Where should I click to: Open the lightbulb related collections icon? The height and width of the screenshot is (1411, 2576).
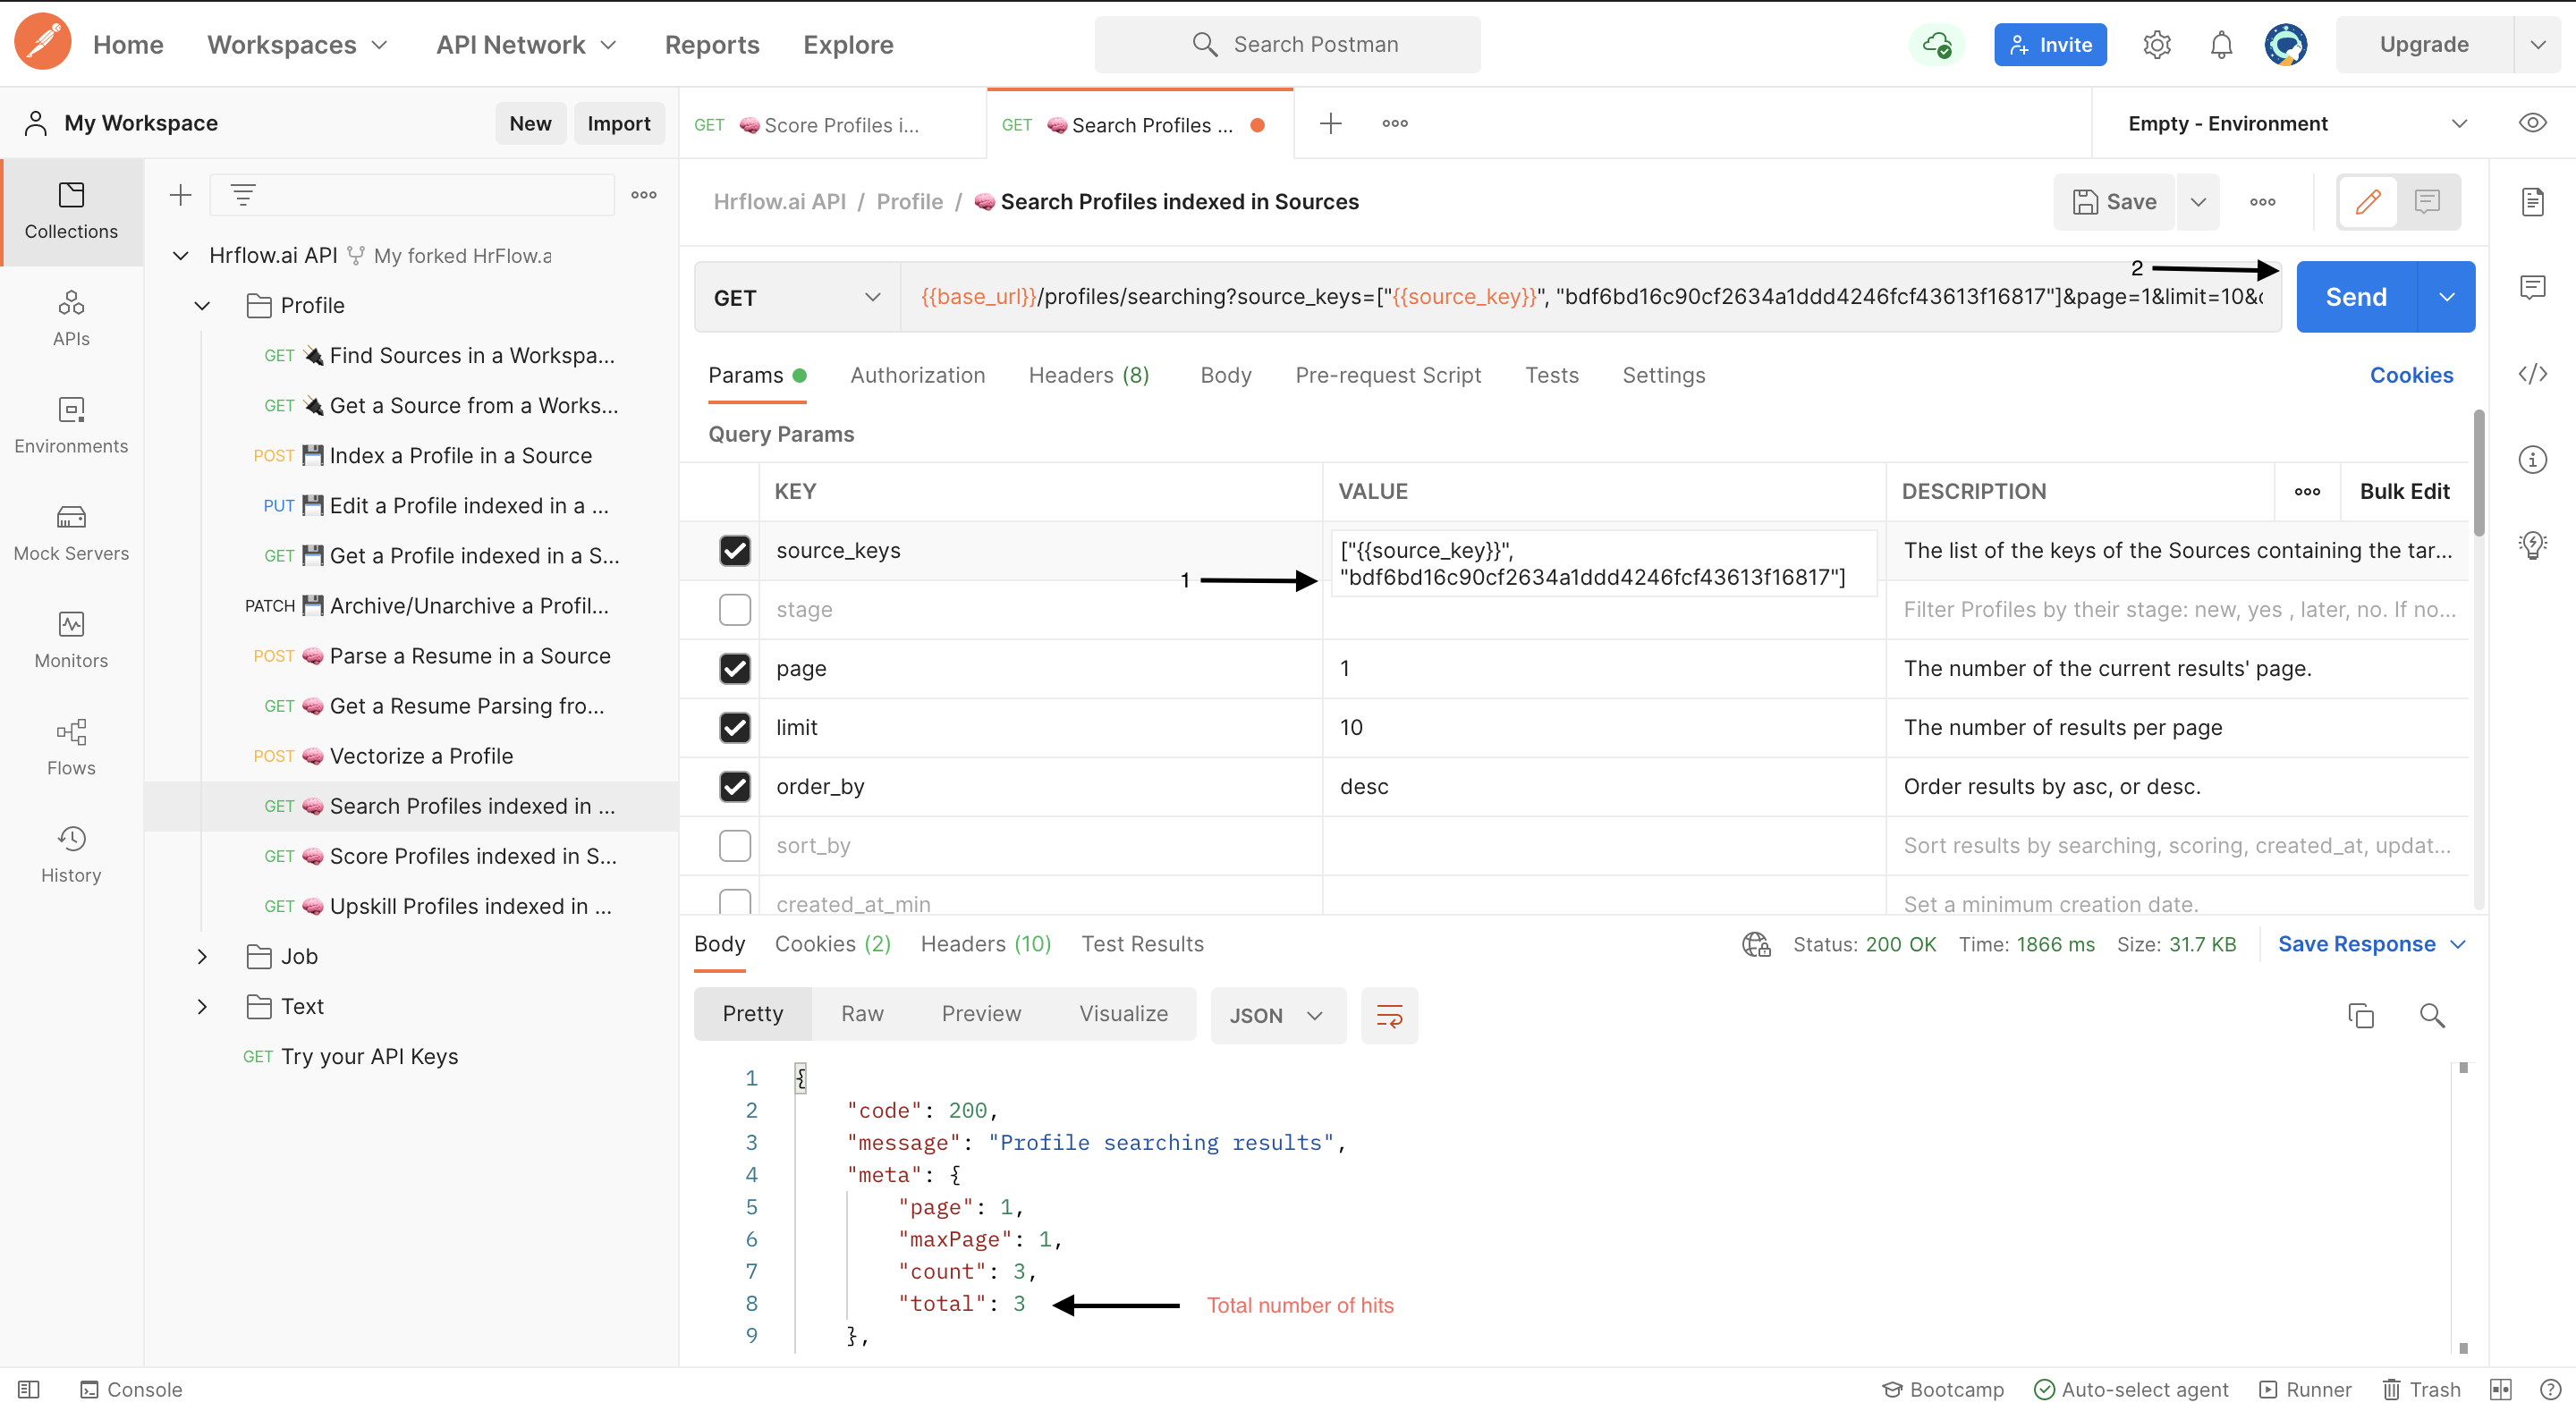(2532, 545)
